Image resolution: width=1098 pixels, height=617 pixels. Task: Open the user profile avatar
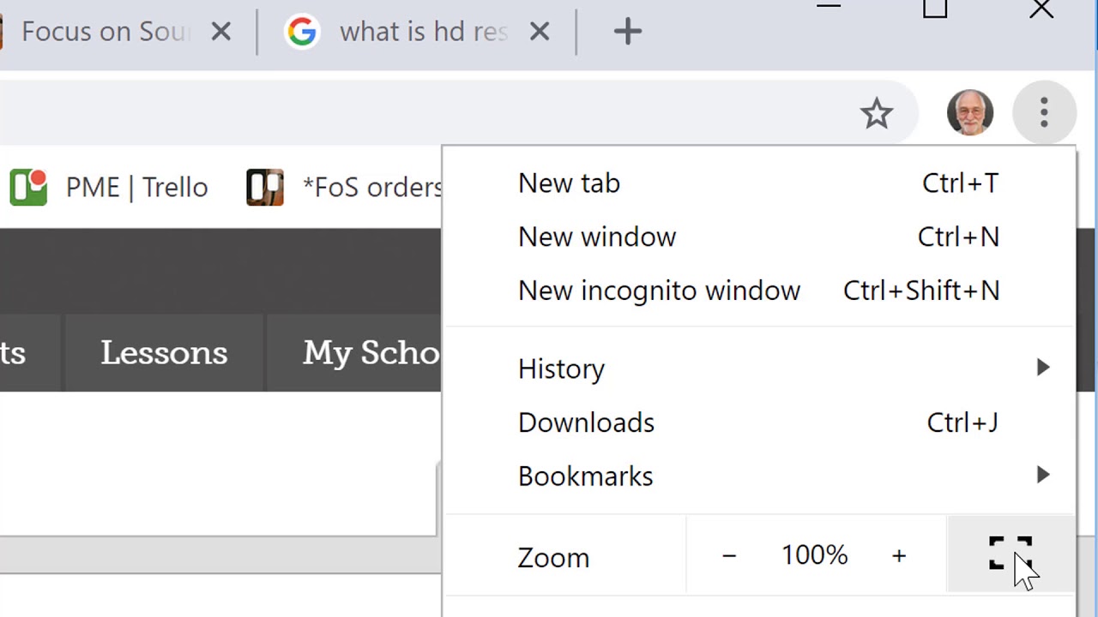969,112
